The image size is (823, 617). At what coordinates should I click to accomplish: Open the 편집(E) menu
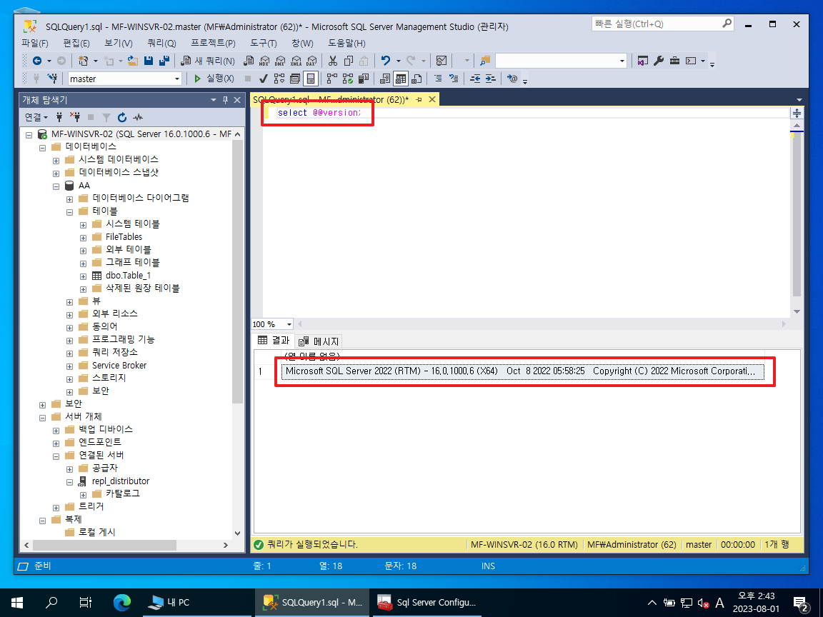click(76, 43)
